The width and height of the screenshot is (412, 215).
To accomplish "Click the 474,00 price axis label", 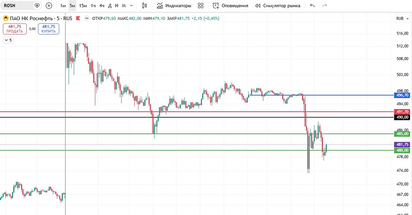I will point(402,171).
